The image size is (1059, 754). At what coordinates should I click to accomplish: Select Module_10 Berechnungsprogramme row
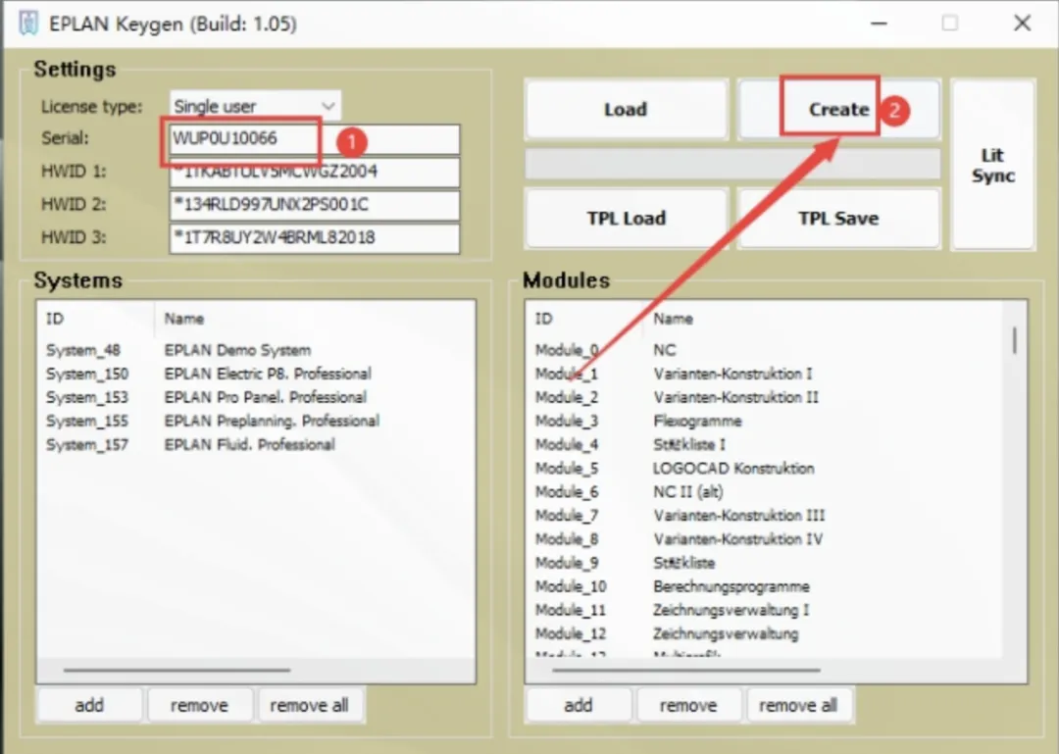coord(765,586)
